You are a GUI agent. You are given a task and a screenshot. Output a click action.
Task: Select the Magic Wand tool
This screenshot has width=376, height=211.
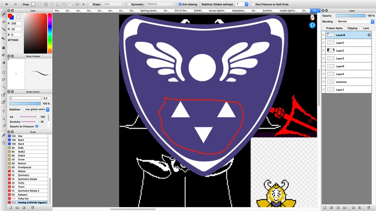[3, 87]
